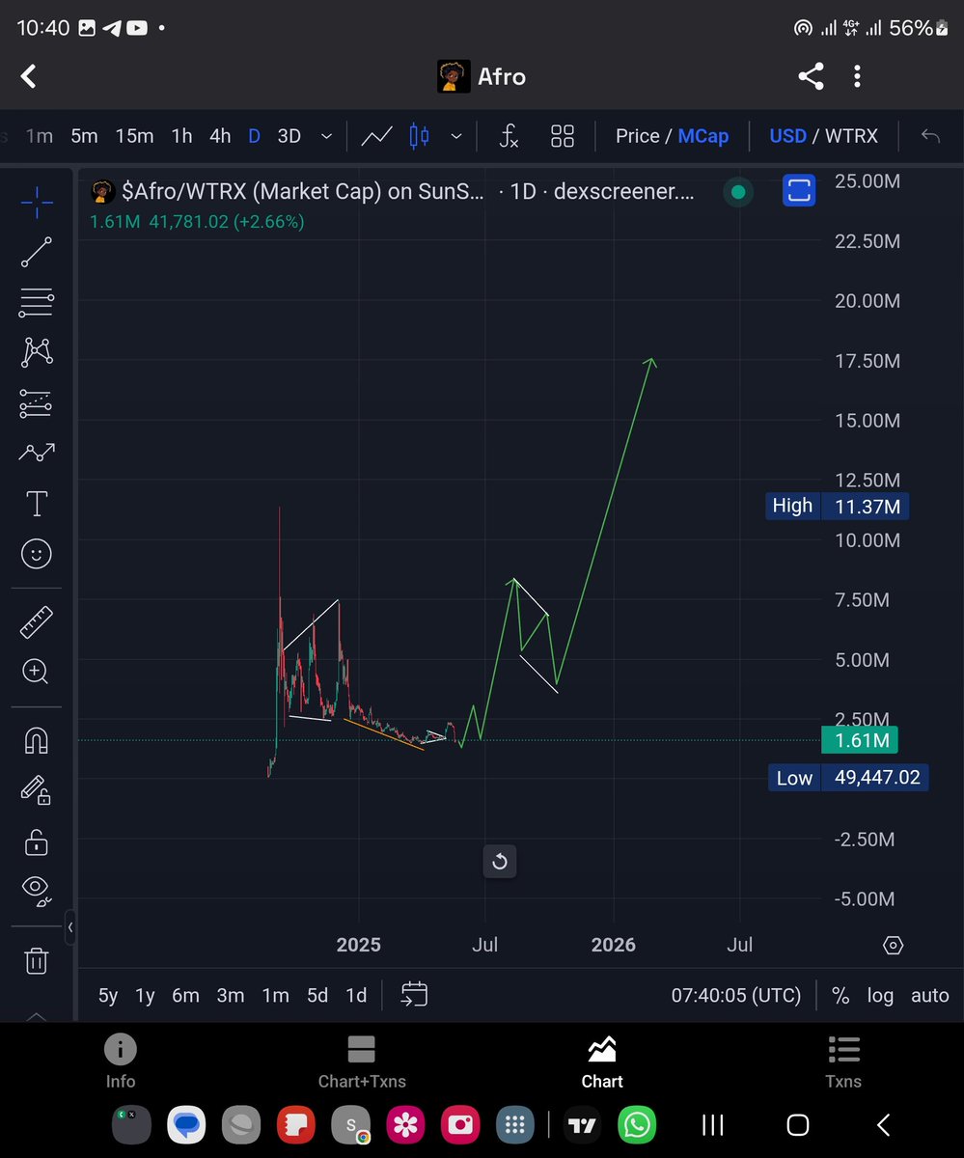Reset chart with the refresh button
This screenshot has height=1158, width=964.
(499, 861)
